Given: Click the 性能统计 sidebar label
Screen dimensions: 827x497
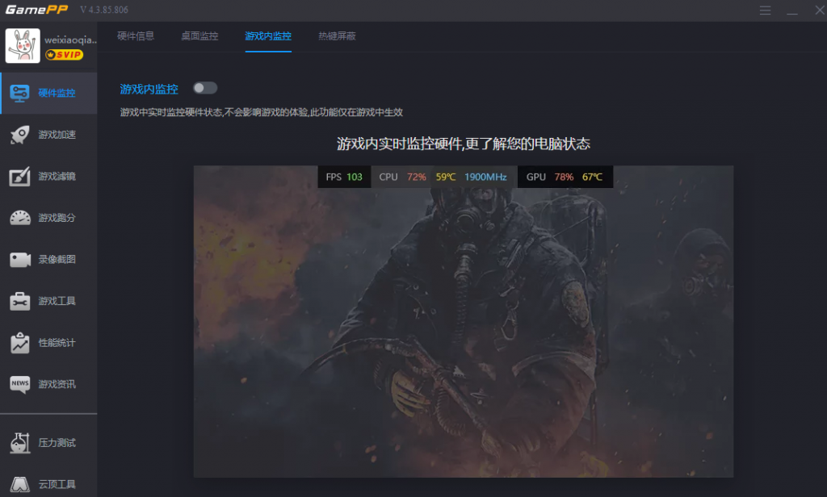Looking at the screenshot, I should [57, 343].
